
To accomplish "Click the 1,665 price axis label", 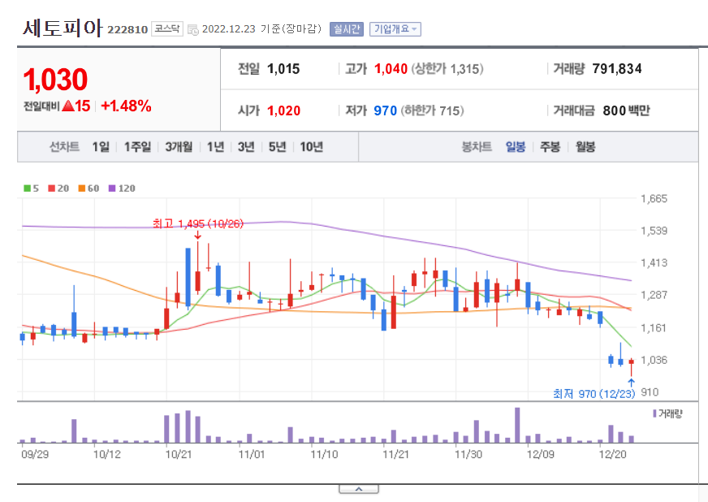I will tap(654, 199).
